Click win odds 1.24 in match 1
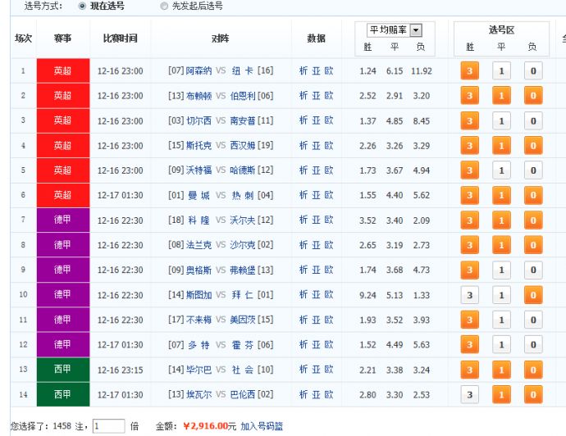Viewport: 566px width, 436px height. tap(367, 71)
